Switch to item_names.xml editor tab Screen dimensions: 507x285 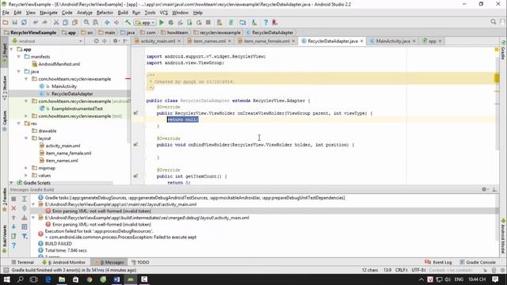tap(209, 41)
